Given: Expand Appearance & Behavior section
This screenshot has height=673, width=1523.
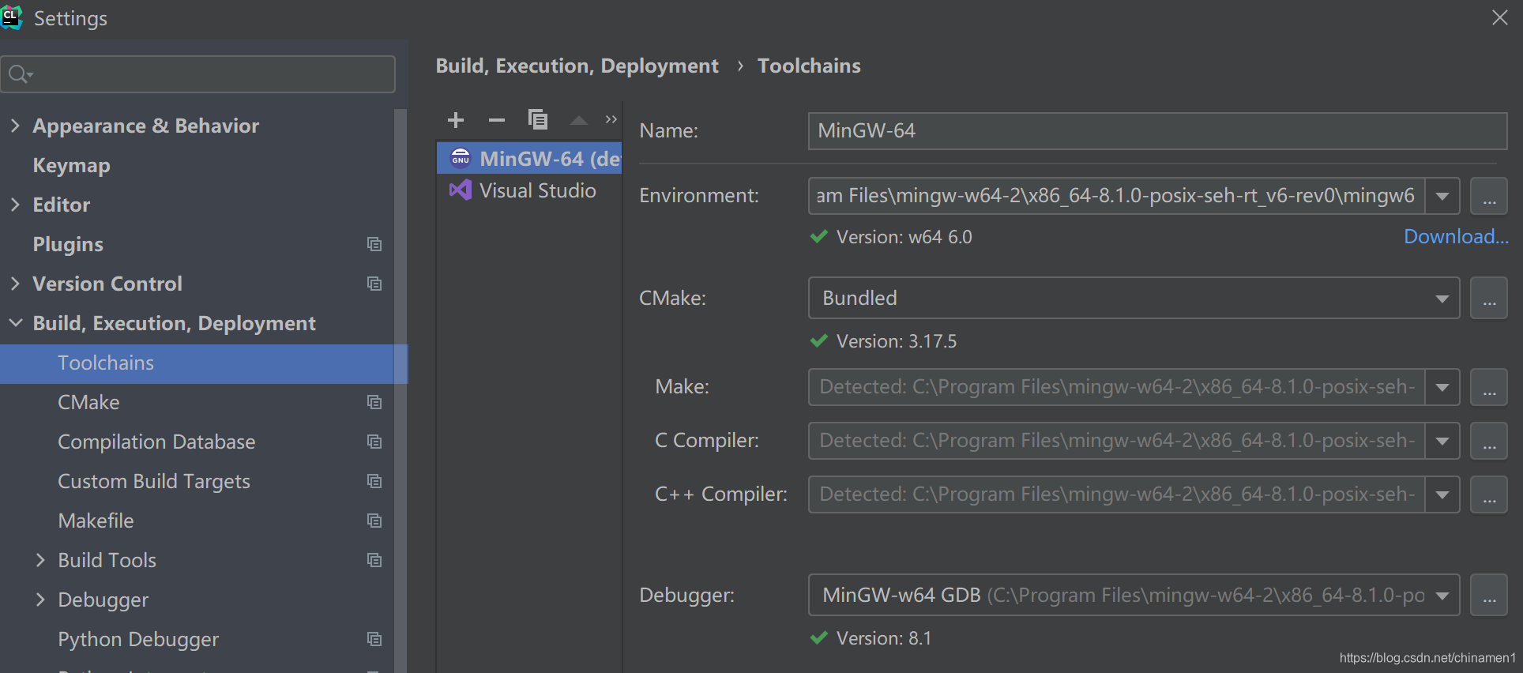Looking at the screenshot, I should 15,126.
